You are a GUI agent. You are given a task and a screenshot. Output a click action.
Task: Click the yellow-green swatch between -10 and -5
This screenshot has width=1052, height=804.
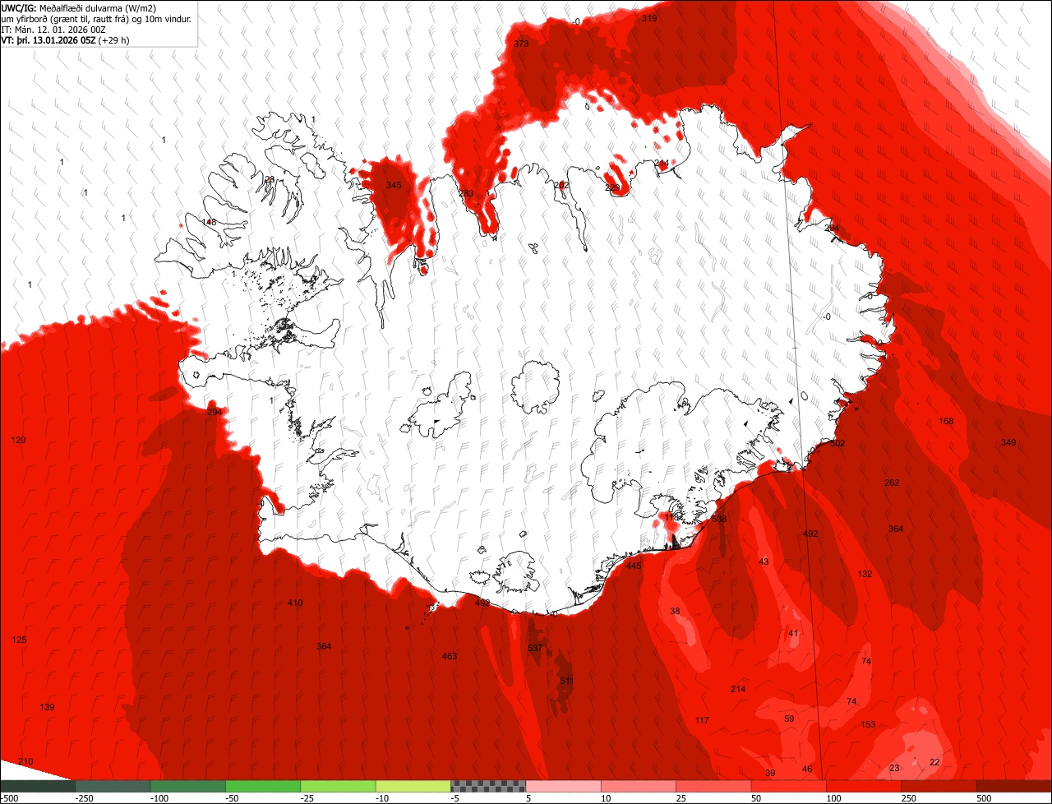pos(413,786)
